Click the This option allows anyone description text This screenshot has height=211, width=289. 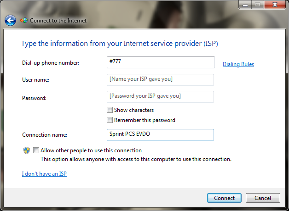click(x=136, y=159)
